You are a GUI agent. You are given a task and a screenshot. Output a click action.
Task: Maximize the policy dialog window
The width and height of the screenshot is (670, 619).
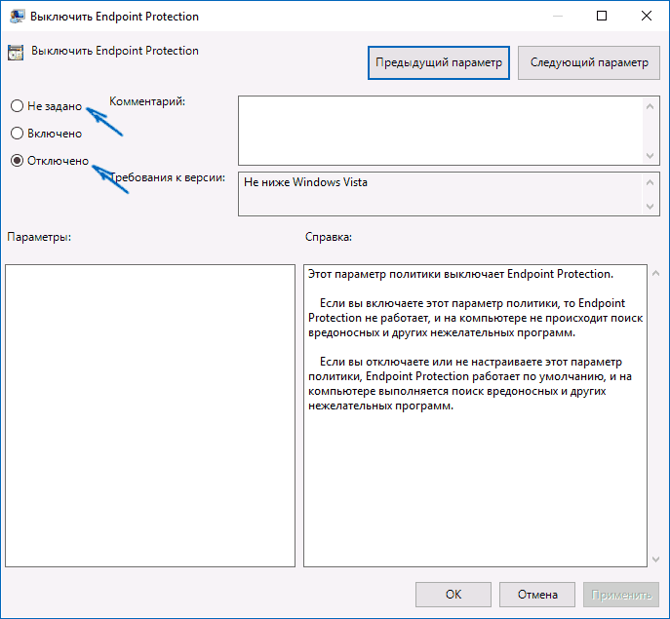click(x=602, y=16)
